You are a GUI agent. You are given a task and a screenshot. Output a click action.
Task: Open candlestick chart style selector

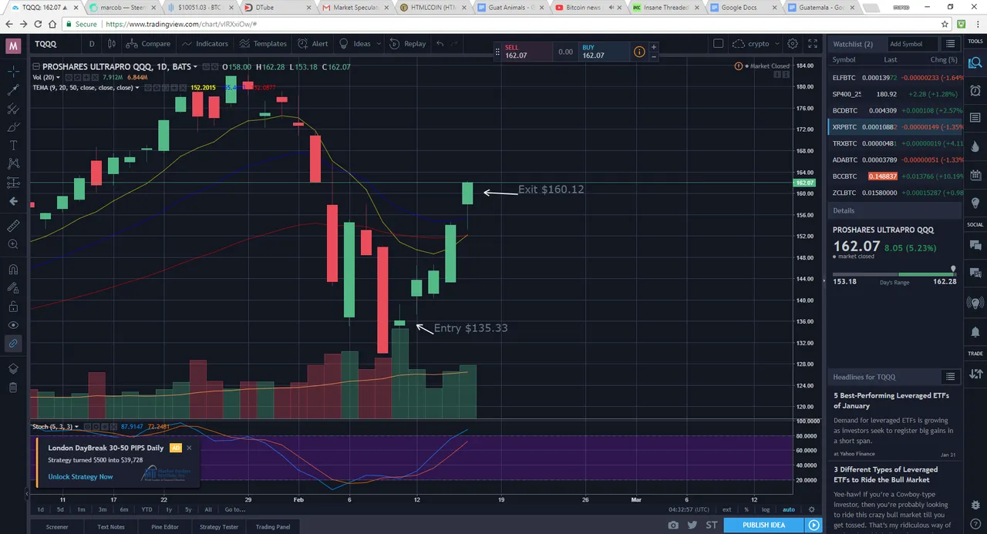pyautogui.click(x=113, y=44)
